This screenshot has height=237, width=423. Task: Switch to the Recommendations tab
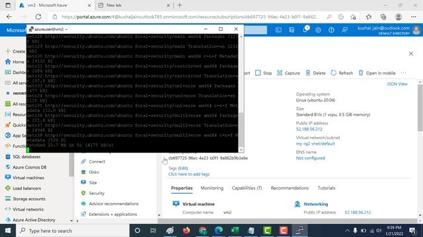point(289,188)
